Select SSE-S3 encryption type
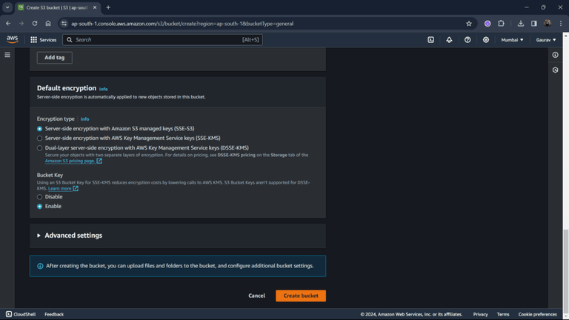 tap(39, 129)
